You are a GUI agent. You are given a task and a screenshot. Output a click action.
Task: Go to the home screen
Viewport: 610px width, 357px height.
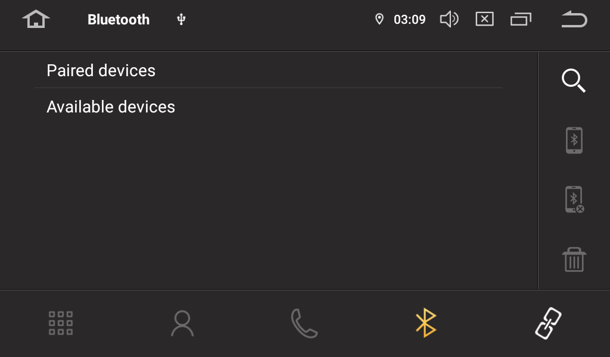36,20
